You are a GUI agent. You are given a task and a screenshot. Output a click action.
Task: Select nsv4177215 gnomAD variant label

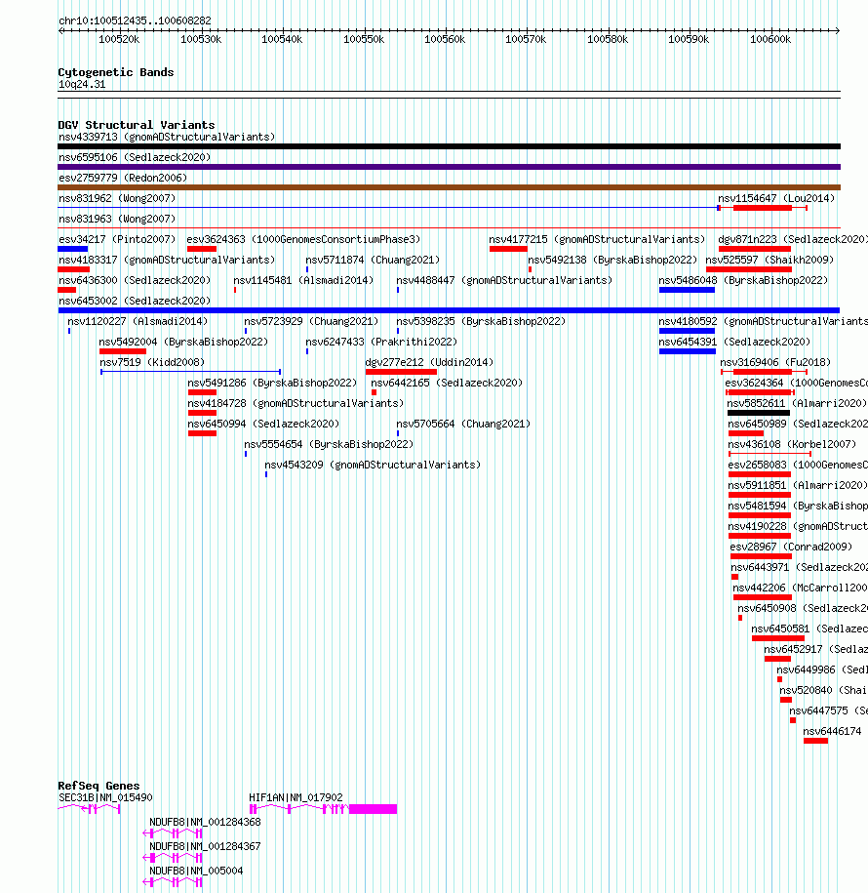coord(597,239)
